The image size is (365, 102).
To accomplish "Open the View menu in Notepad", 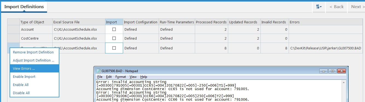I will (x=133, y=77).
